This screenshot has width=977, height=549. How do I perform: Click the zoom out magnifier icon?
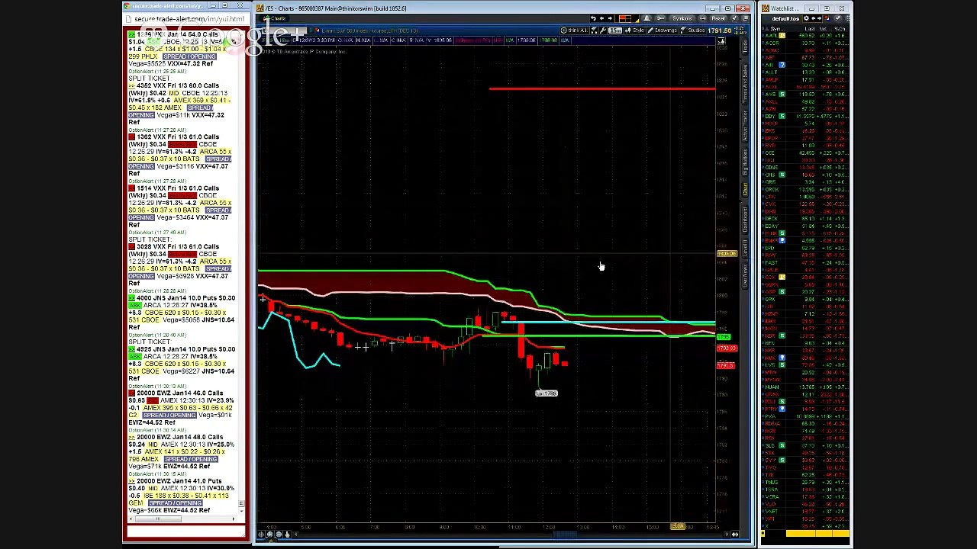click(279, 535)
